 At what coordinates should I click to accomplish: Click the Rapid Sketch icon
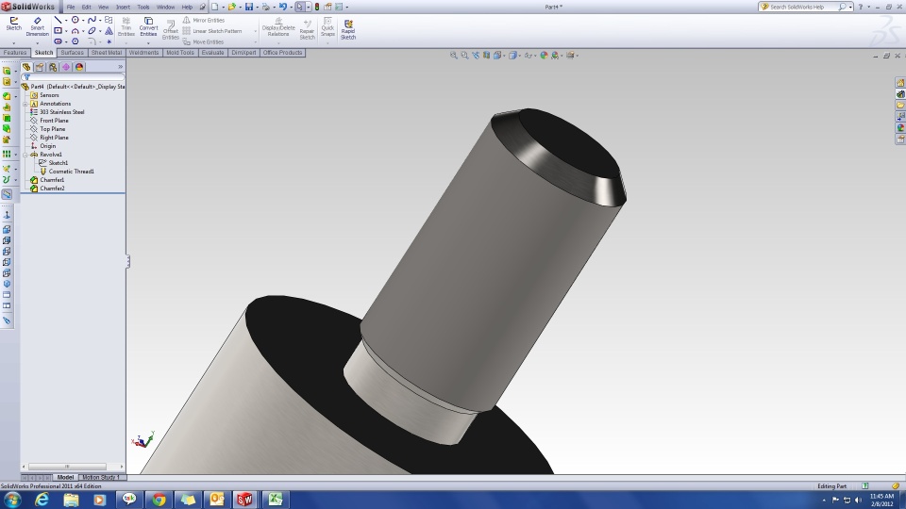(x=348, y=29)
